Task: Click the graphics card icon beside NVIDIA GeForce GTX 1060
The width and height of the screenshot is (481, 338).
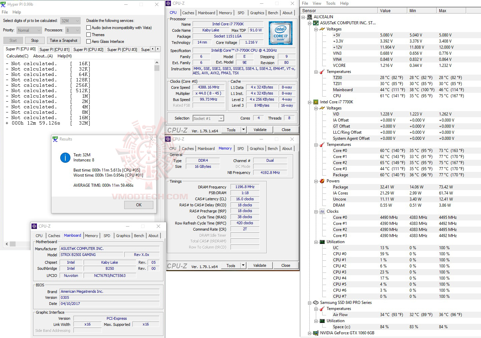Action: [316, 333]
